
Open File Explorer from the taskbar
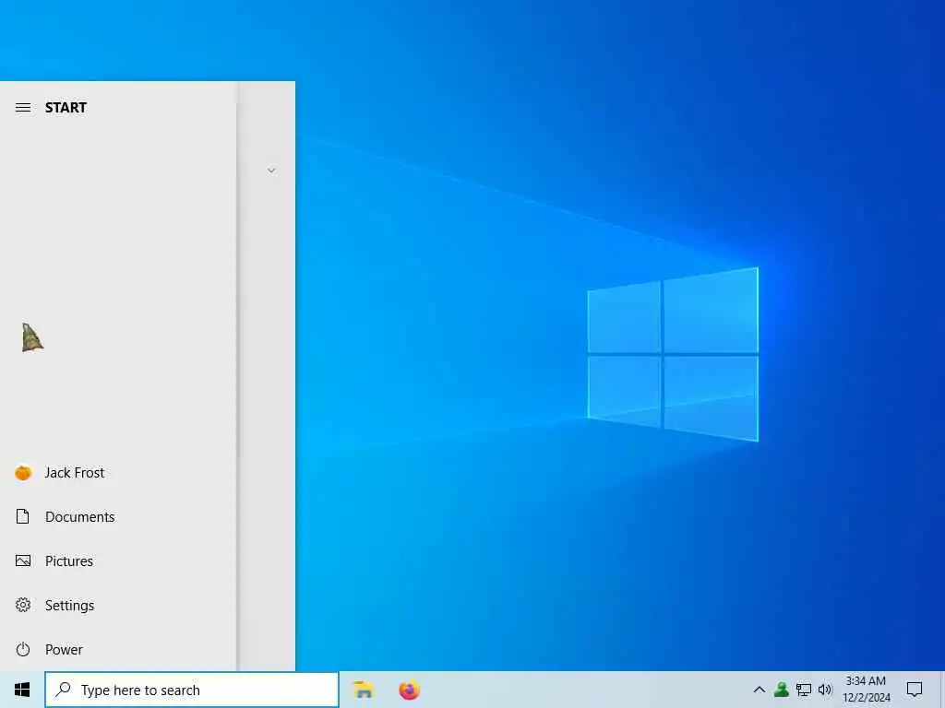(x=364, y=690)
